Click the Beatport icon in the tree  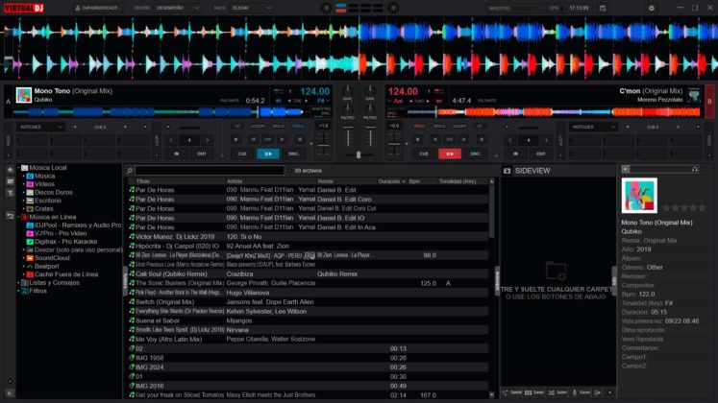coord(30,267)
